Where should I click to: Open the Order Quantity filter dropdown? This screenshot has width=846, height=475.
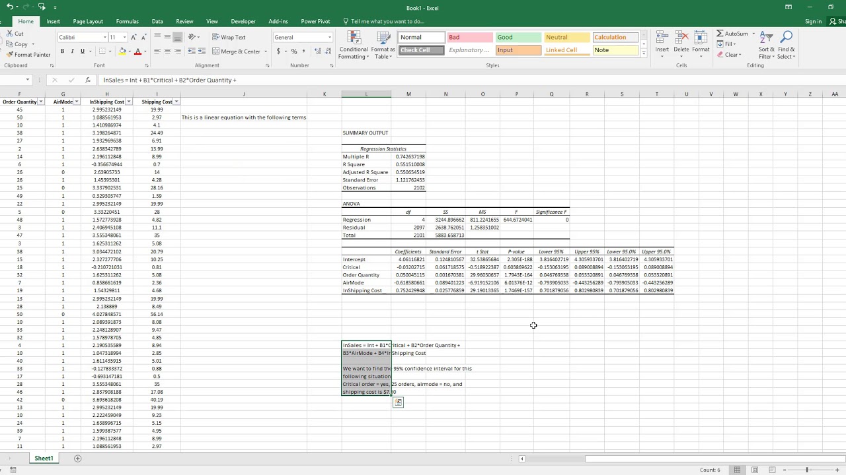click(x=41, y=102)
